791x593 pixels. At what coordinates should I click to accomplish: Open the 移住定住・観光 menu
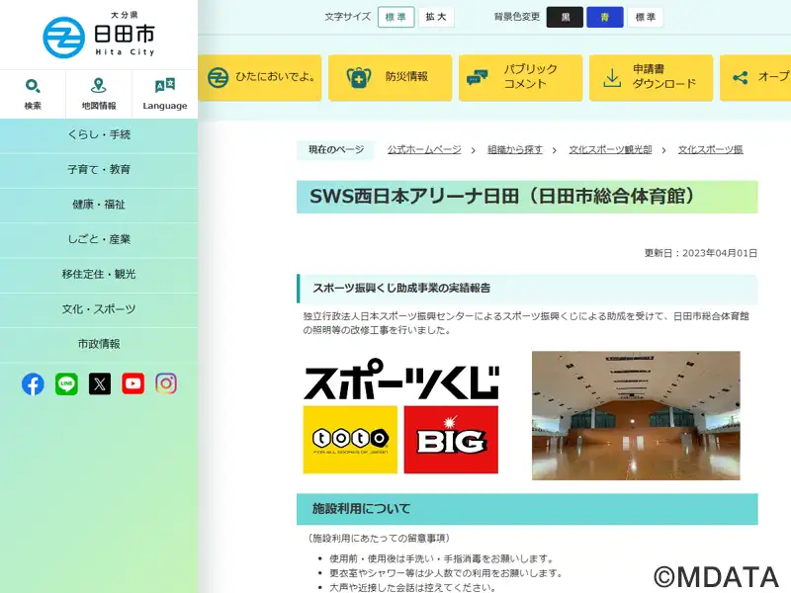point(99,275)
